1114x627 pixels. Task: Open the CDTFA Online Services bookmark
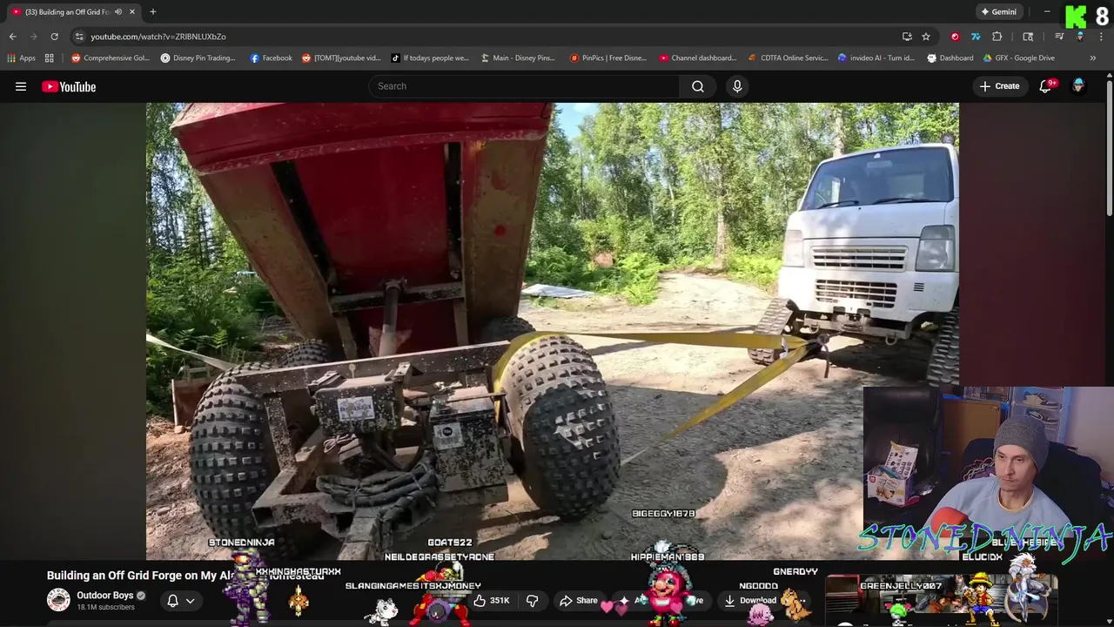[x=788, y=58]
